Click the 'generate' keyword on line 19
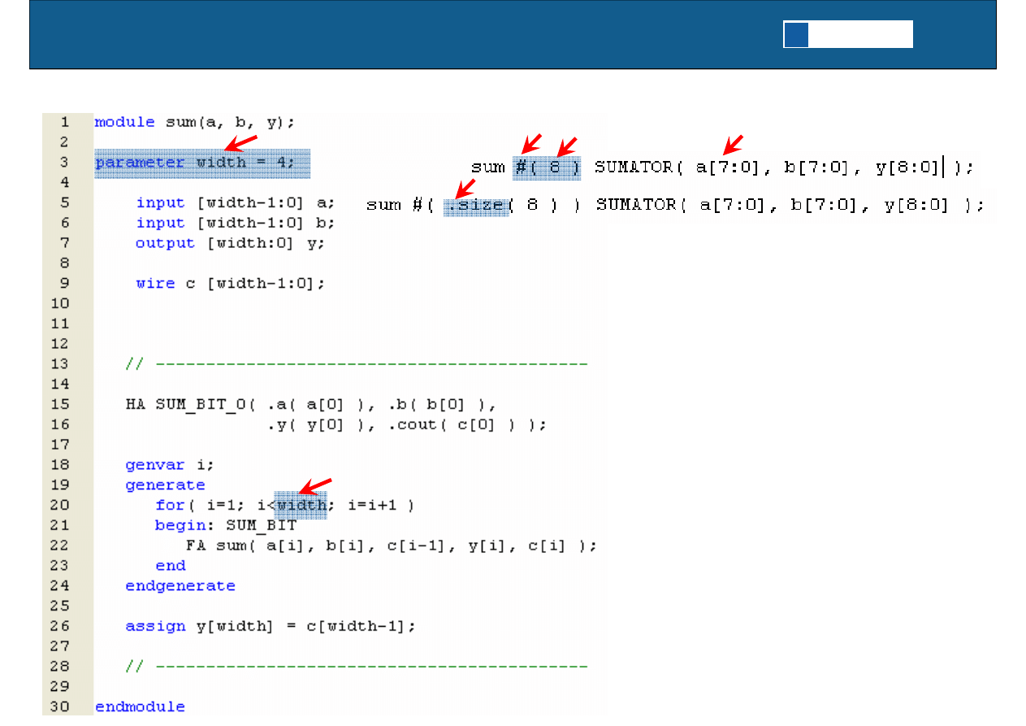The height and width of the screenshot is (726, 1026). coord(165,485)
